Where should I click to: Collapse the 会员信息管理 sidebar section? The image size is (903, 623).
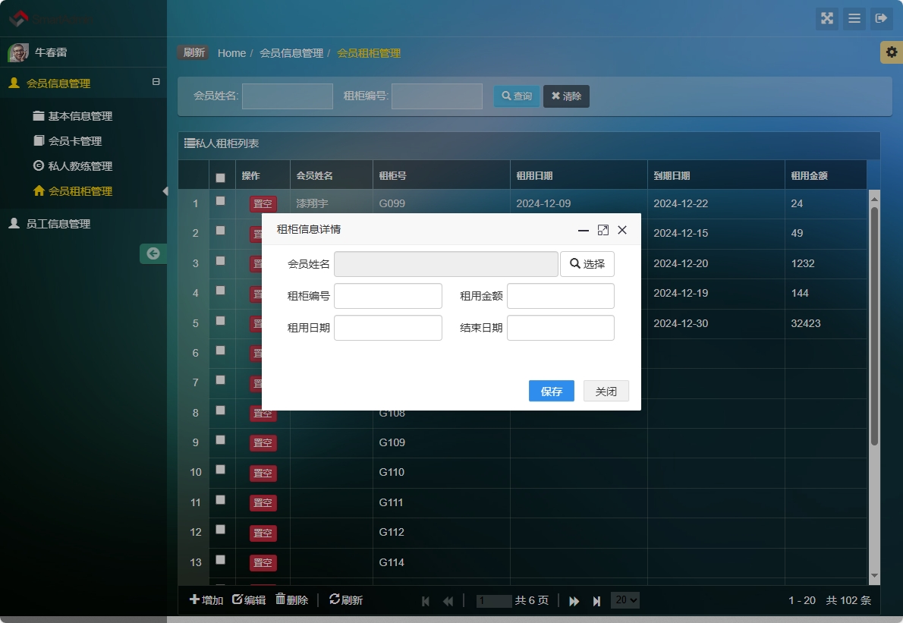click(x=156, y=83)
